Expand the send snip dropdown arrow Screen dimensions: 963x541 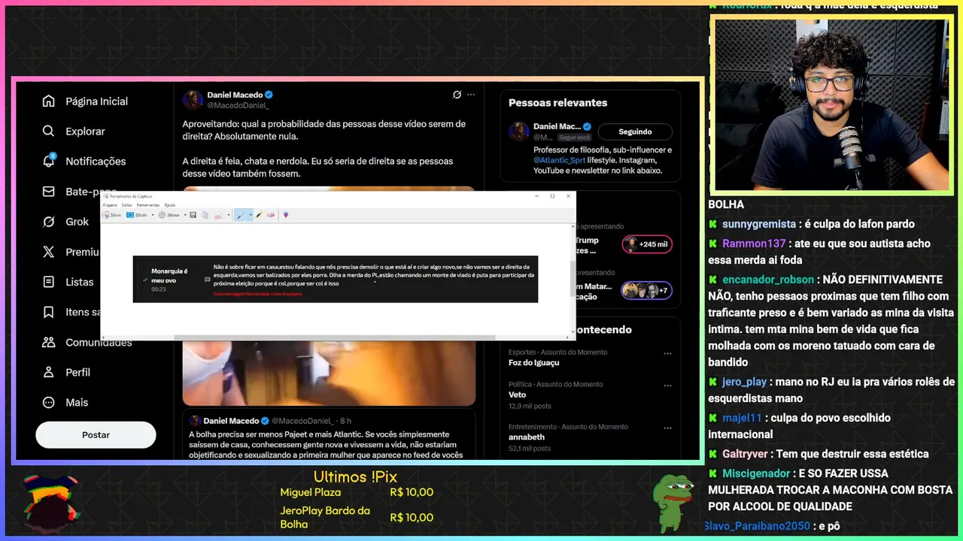pos(229,215)
